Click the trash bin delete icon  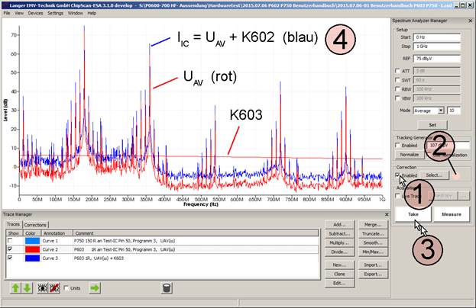(166, 288)
